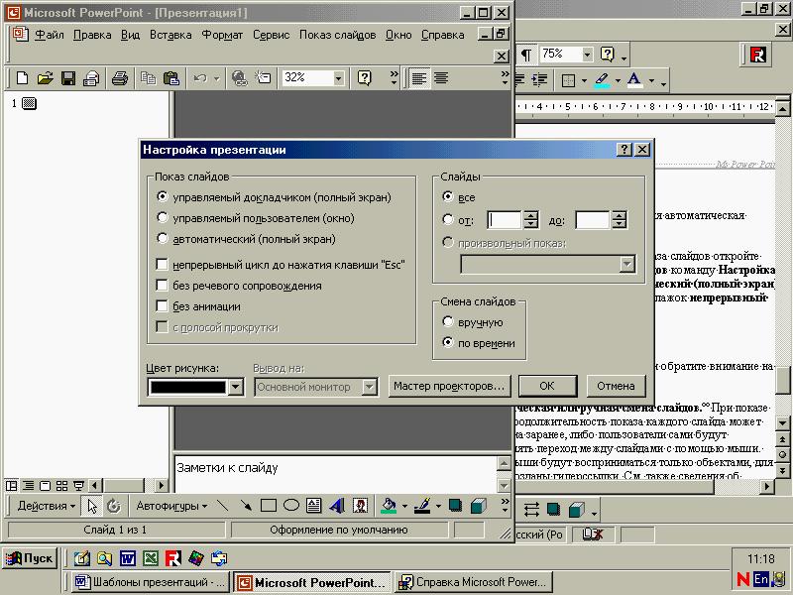
Task: Select presenter-controlled full screen option
Action: tap(163, 196)
